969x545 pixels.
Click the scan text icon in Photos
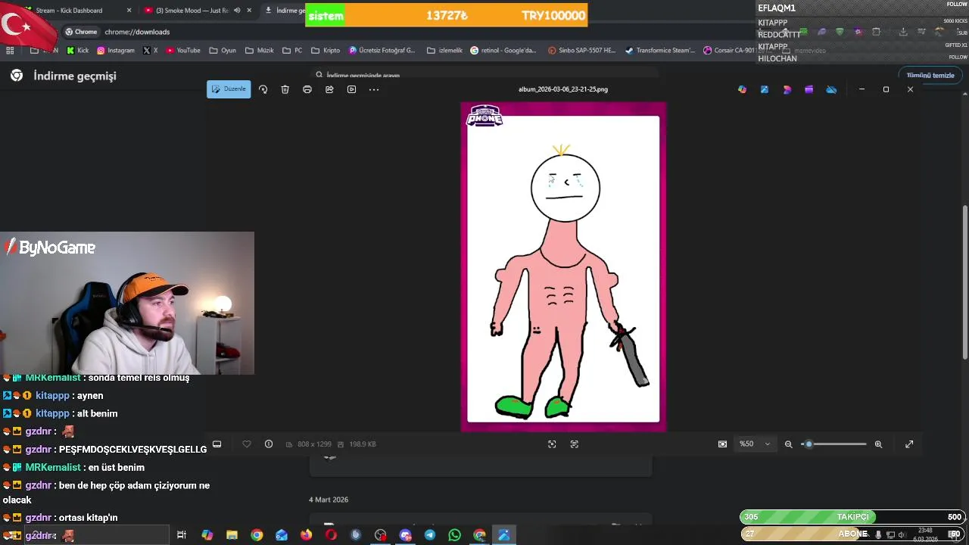pos(575,444)
